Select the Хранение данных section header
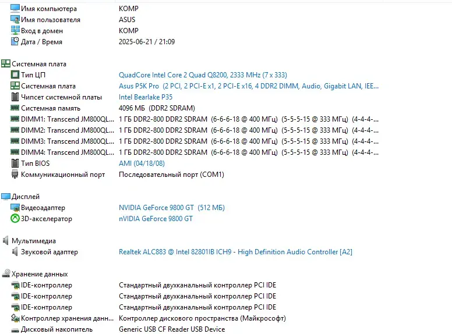Screen dimensions: 452x334 click(40, 274)
